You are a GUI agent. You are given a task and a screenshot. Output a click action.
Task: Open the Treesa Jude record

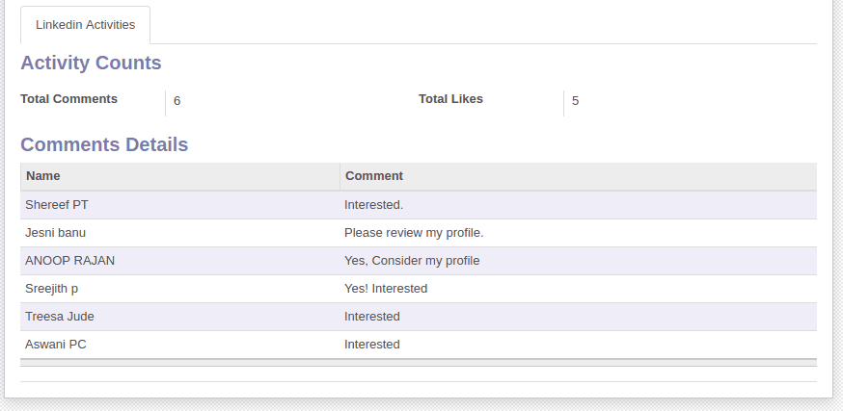click(x=60, y=317)
